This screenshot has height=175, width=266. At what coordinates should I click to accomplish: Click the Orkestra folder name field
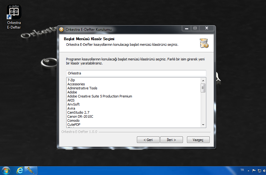tap(136, 73)
